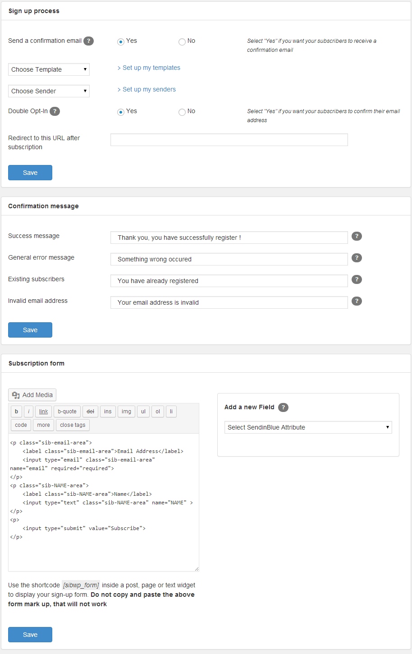The width and height of the screenshot is (412, 654).
Task: Click the Add Media button
Action: point(32,395)
